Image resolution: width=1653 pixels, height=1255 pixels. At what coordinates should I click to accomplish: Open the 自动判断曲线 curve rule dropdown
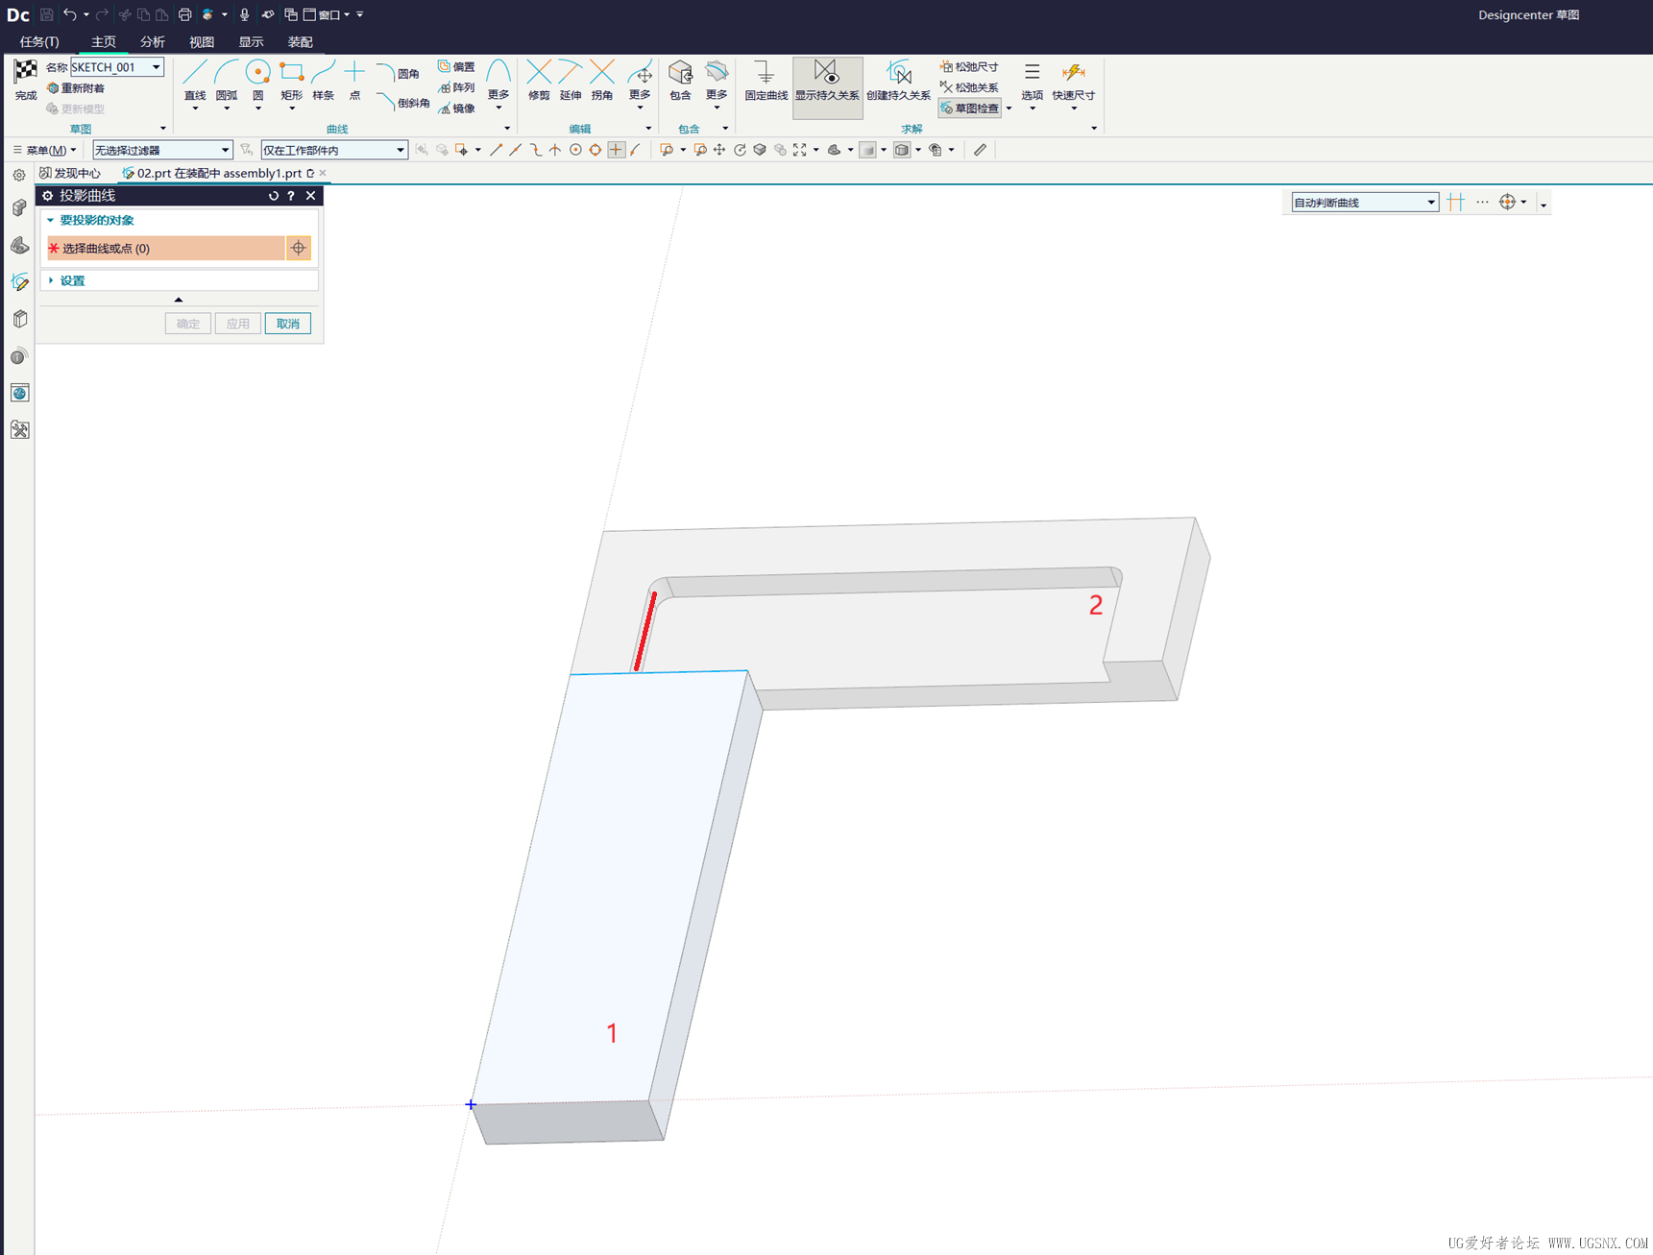pyautogui.click(x=1430, y=203)
